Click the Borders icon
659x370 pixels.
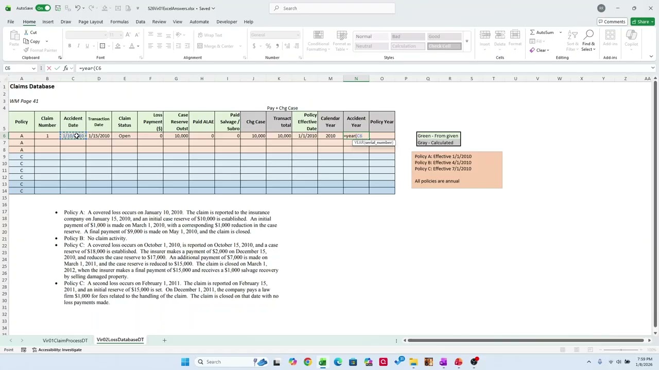click(x=102, y=46)
